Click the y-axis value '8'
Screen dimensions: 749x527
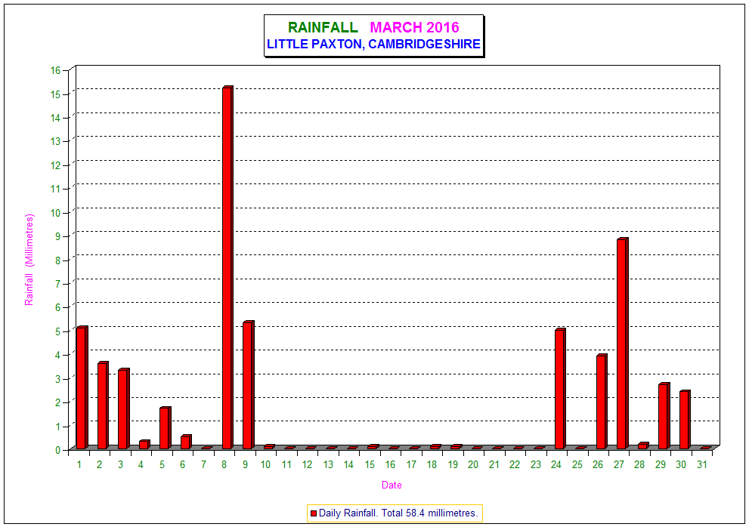[x=58, y=260]
